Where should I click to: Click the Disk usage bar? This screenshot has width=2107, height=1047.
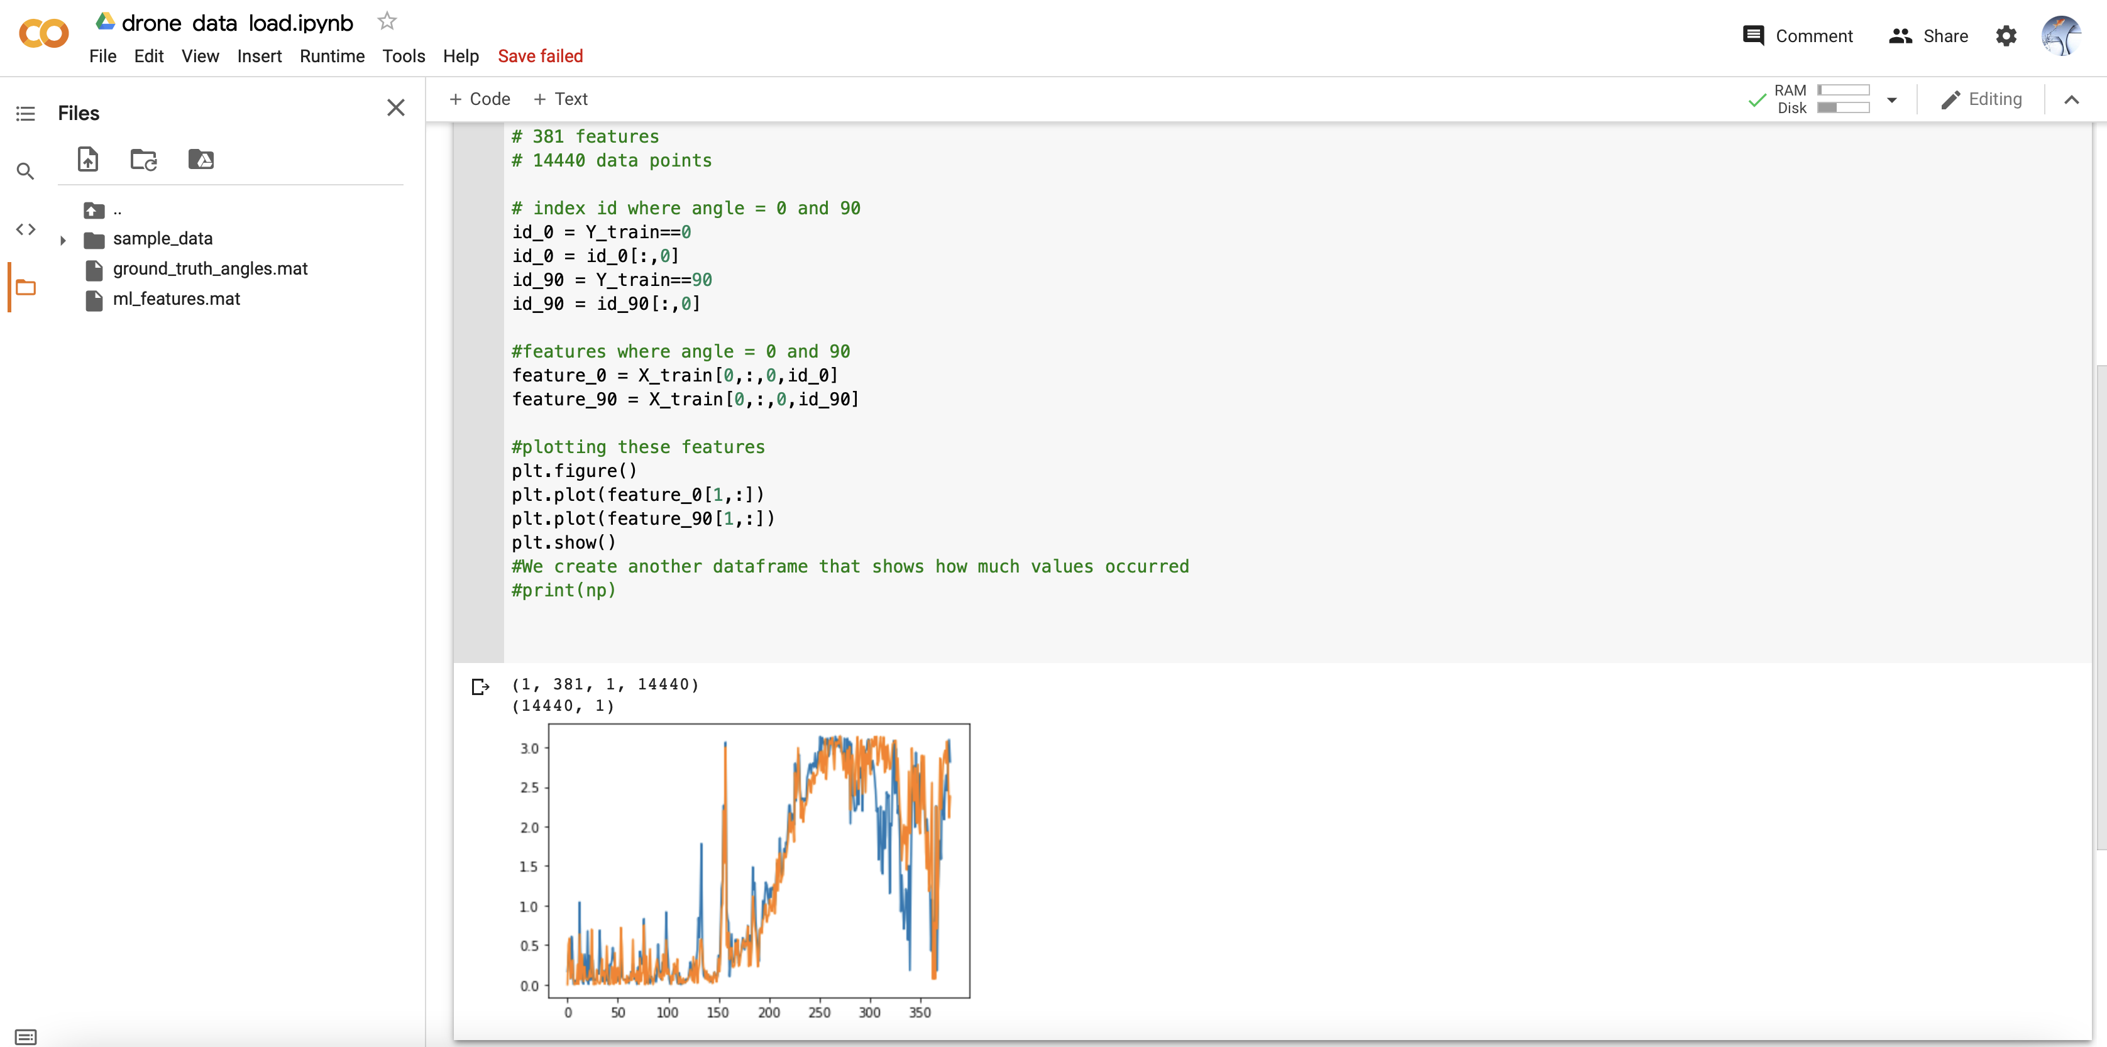point(1843,108)
